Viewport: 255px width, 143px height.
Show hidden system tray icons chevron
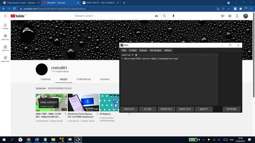(x=204, y=139)
